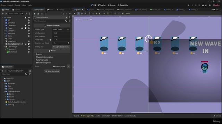Expand the Weapons node
The image size is (222, 124).
coord(4,33)
